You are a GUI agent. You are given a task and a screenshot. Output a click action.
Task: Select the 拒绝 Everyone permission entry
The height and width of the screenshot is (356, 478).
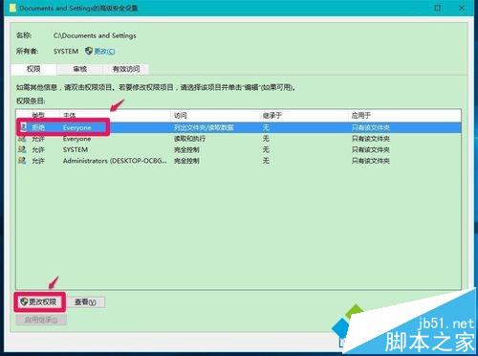point(238,127)
